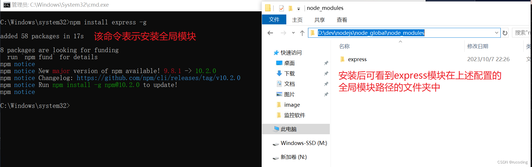The image size is (532, 167).
Task: Click the document icon beside 文档
Action: click(x=279, y=84)
